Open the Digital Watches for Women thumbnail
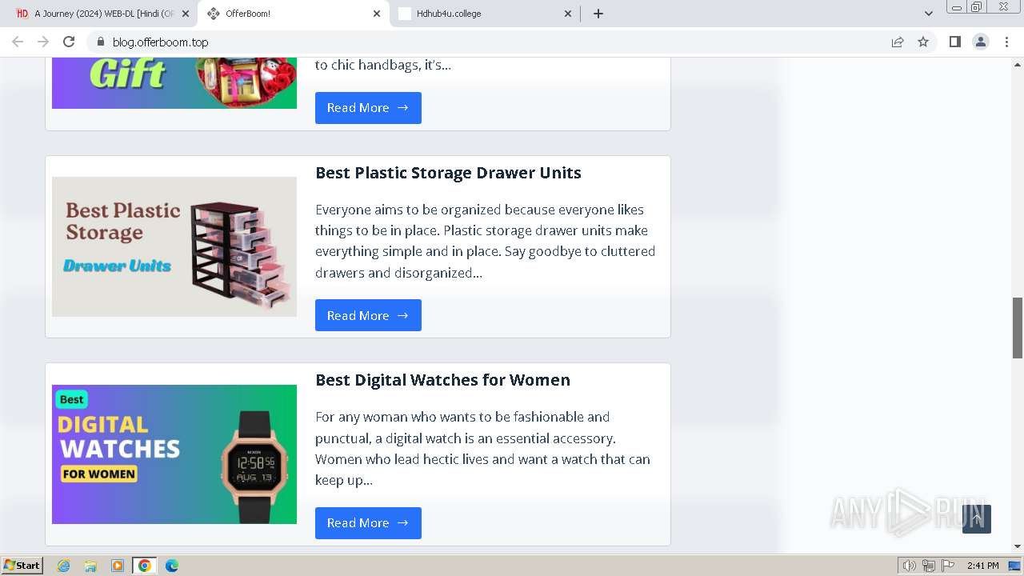 (174, 454)
